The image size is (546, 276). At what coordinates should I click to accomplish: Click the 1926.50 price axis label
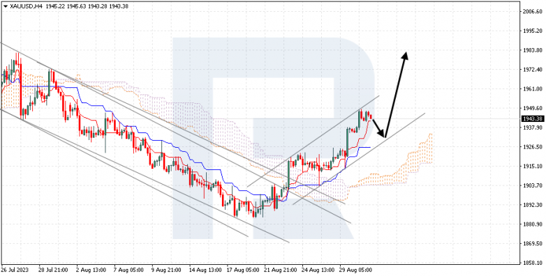[x=533, y=147]
